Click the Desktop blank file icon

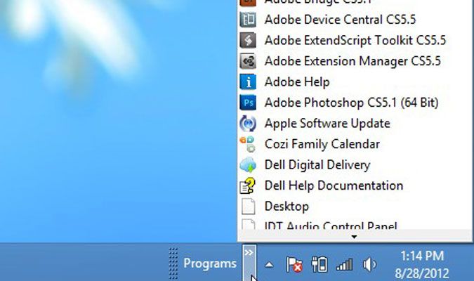248,207
